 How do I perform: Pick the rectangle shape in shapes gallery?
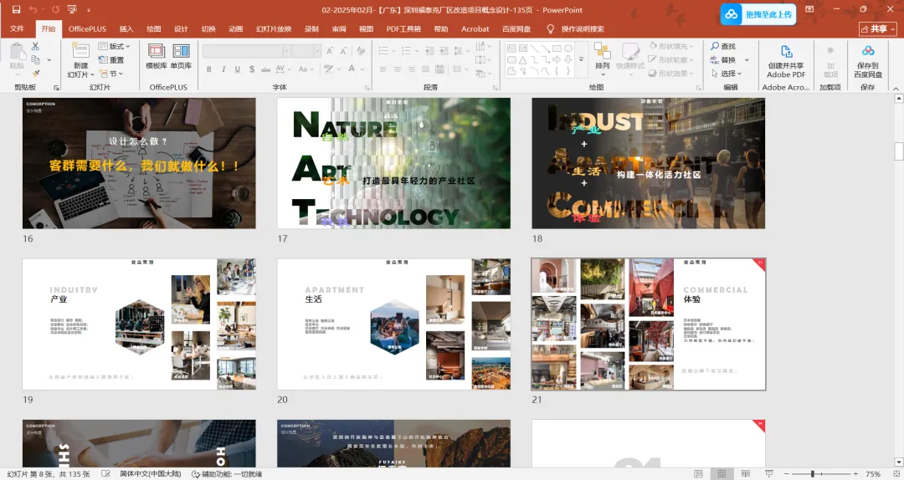click(557, 49)
